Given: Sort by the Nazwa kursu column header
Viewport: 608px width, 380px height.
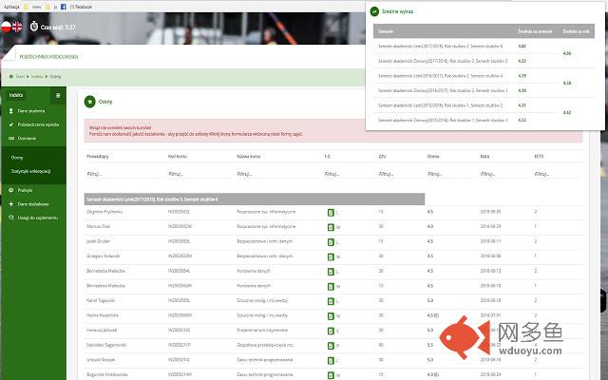Looking at the screenshot, I should 249,156.
